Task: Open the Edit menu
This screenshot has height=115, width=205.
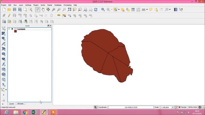Action: tap(10, 5)
